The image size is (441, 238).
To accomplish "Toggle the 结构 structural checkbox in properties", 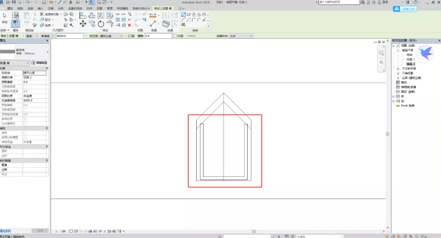I will point(25,133).
